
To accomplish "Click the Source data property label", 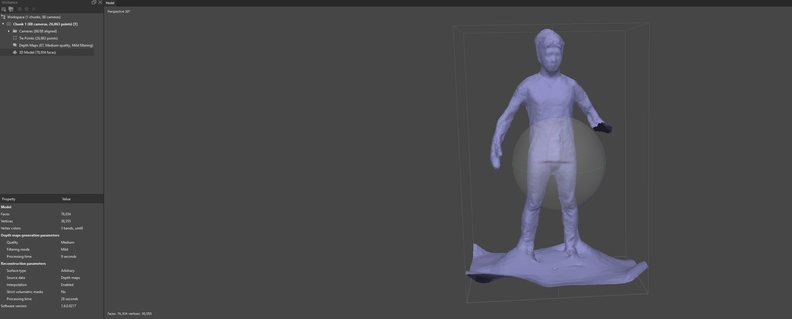I will click(x=16, y=278).
